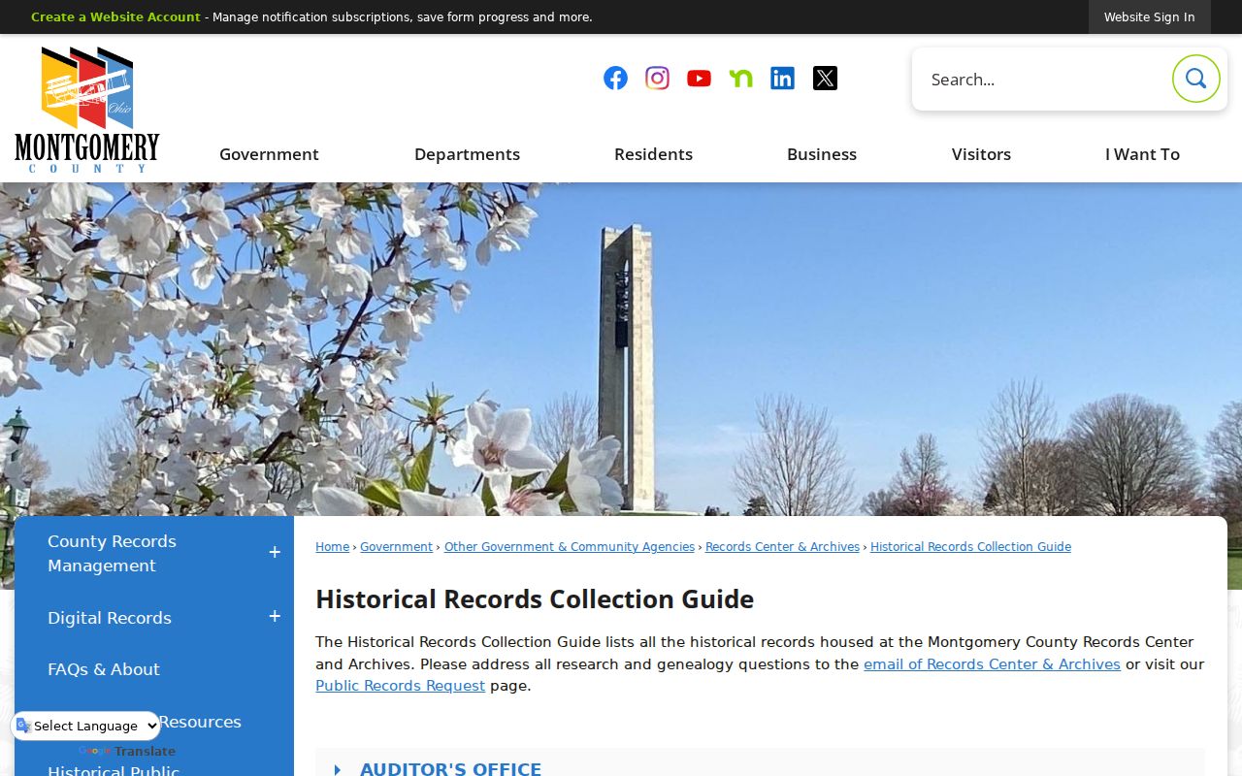This screenshot has width=1242, height=776.
Task: Open Digital Records sidebar item
Action: (x=110, y=618)
